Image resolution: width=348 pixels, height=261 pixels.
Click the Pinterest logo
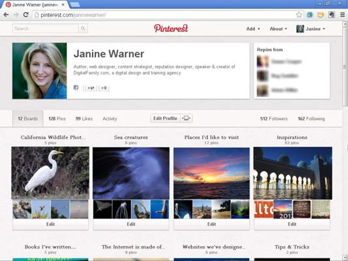[171, 29]
